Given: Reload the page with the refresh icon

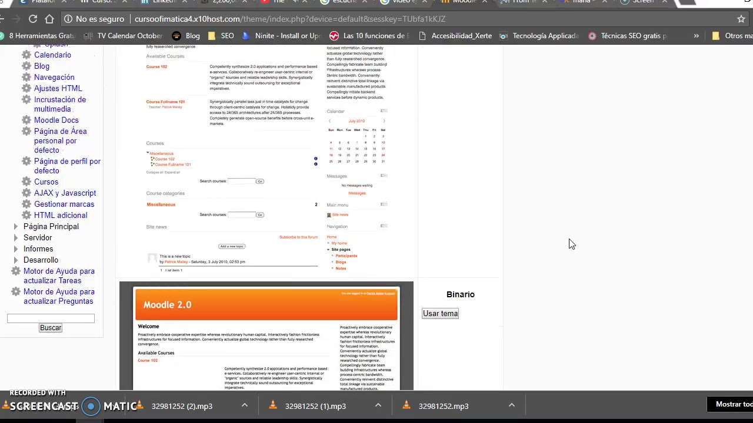Looking at the screenshot, I should (x=33, y=19).
